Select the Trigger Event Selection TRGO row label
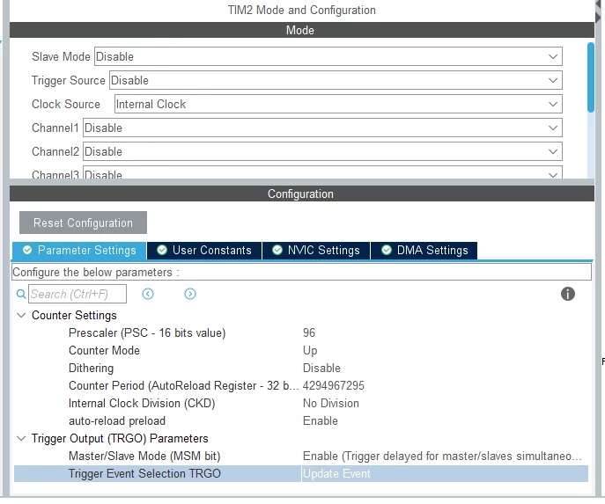Viewport: 605px width, 504px height. [x=144, y=474]
